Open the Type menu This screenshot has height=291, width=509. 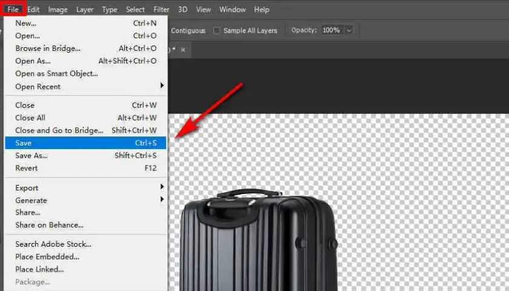(110, 10)
